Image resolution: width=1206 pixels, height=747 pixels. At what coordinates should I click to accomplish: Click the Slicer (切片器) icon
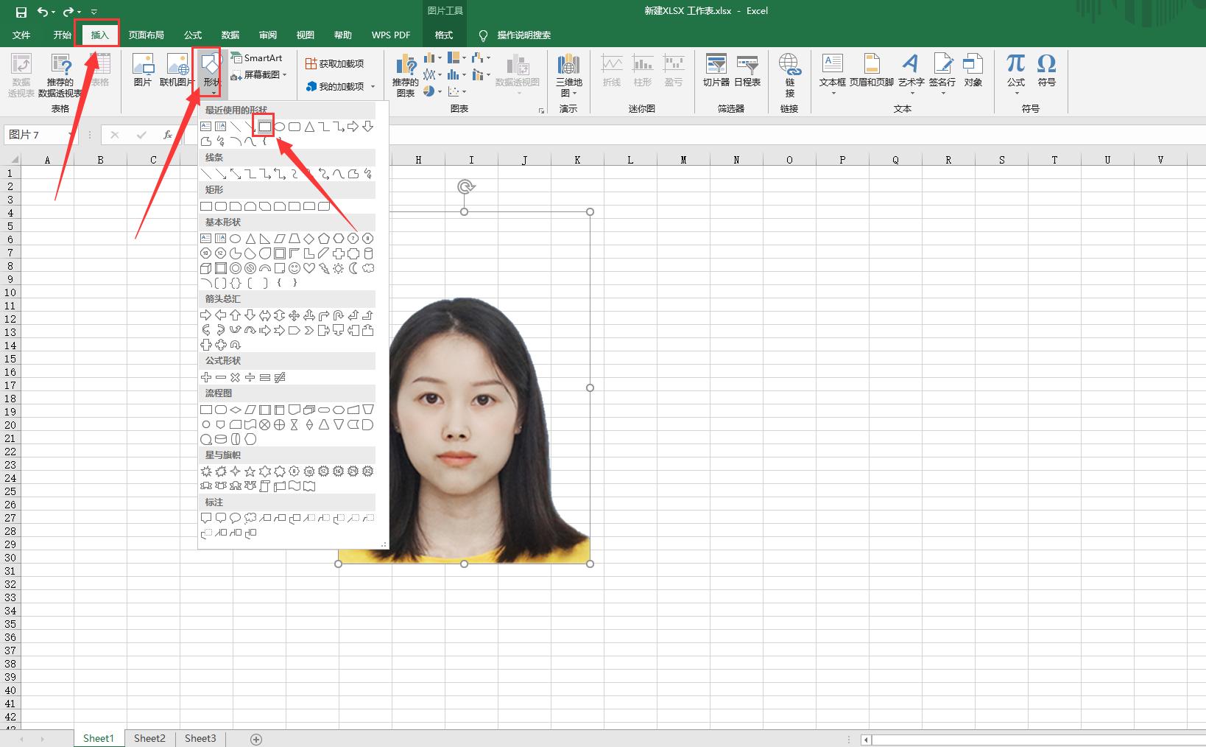[x=716, y=71]
